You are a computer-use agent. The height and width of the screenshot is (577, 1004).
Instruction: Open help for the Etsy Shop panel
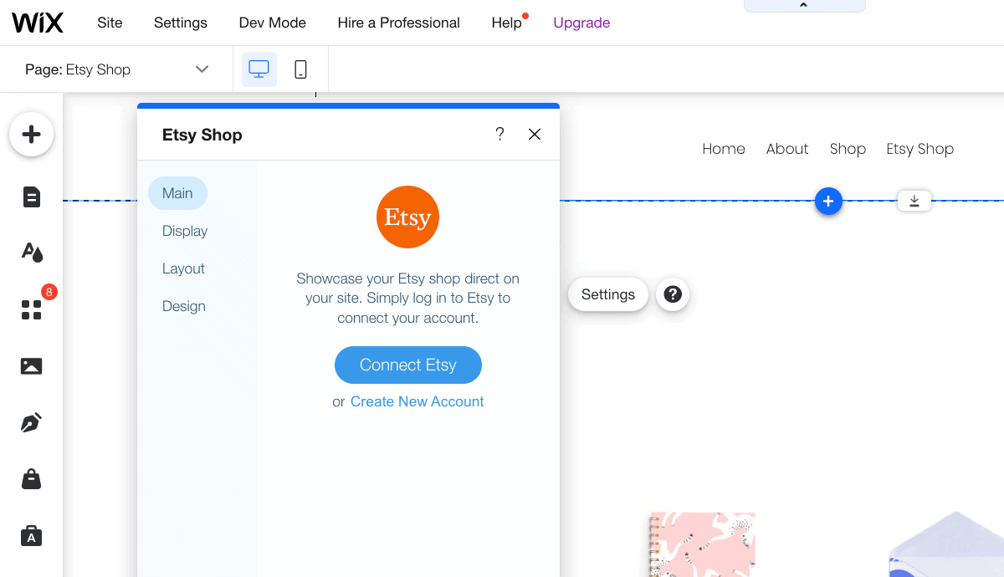pos(499,134)
